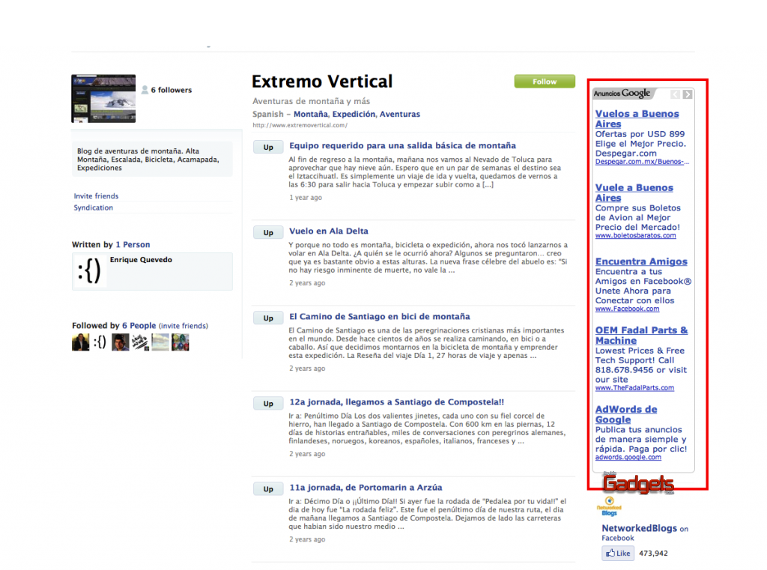
Task: Click the Networked Blogs logo icon
Action: pyautogui.click(x=609, y=506)
